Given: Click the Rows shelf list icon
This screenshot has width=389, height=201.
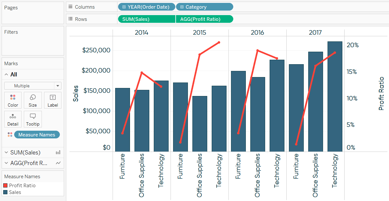Looking at the screenshot, I should point(70,19).
